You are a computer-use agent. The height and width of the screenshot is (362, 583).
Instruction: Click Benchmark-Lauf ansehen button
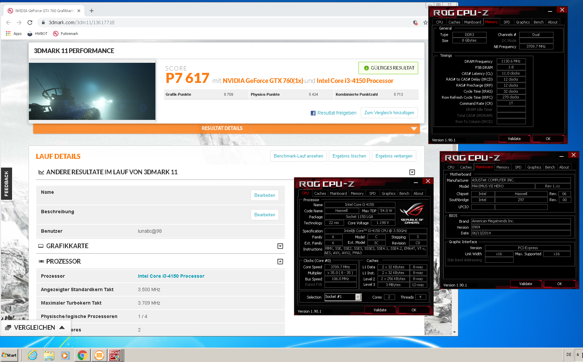[298, 156]
